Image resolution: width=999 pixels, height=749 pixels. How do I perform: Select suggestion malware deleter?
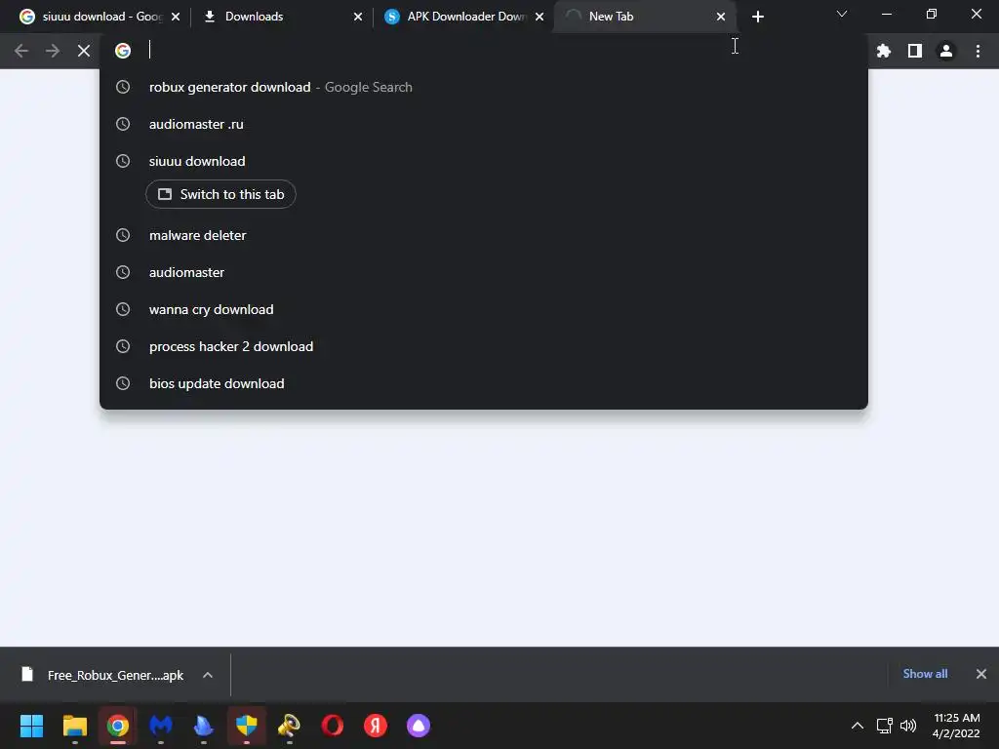(x=484, y=235)
